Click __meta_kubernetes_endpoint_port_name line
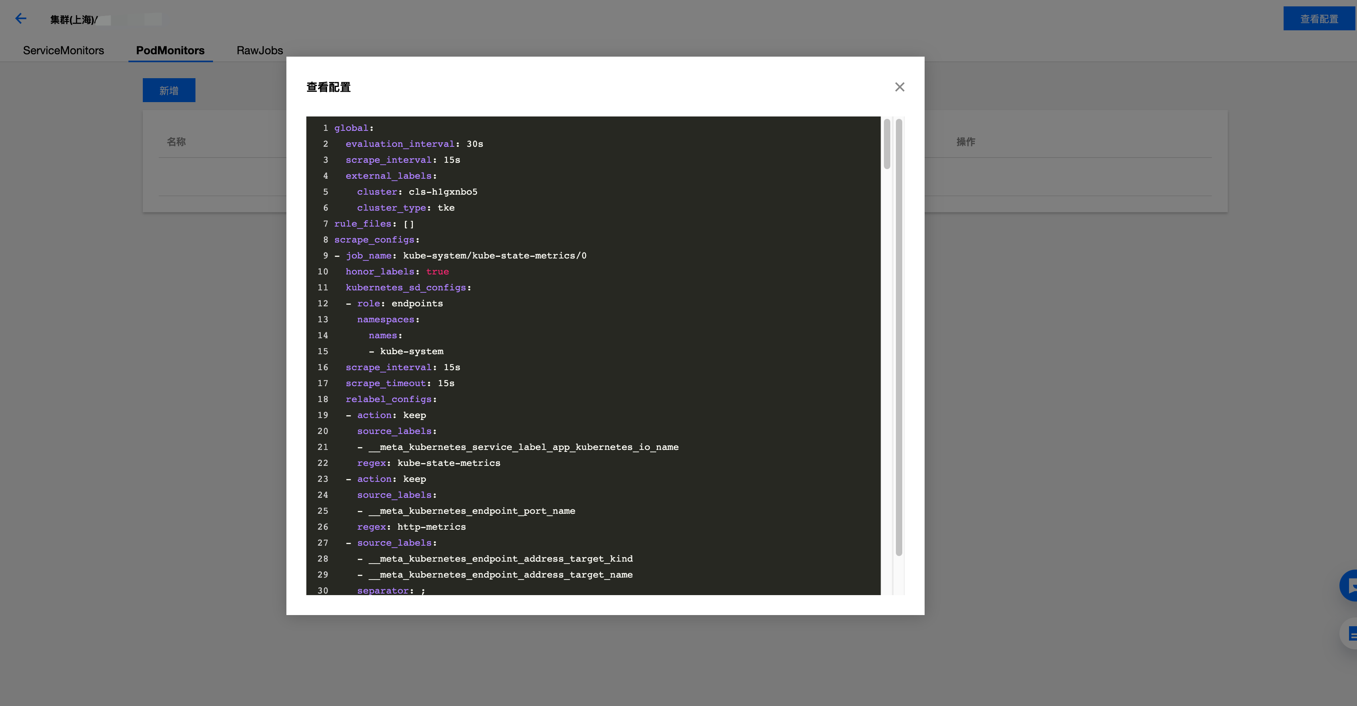The height and width of the screenshot is (706, 1357). point(466,511)
